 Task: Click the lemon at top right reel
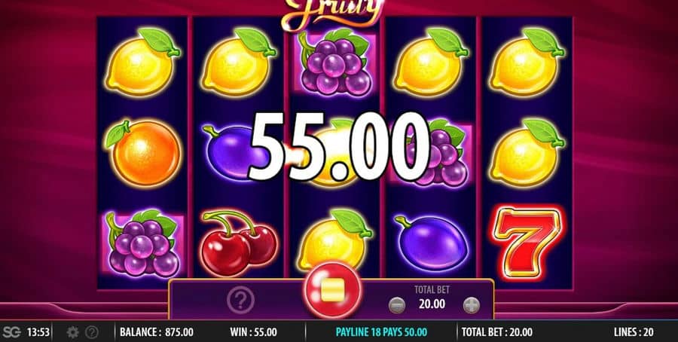coord(527,62)
